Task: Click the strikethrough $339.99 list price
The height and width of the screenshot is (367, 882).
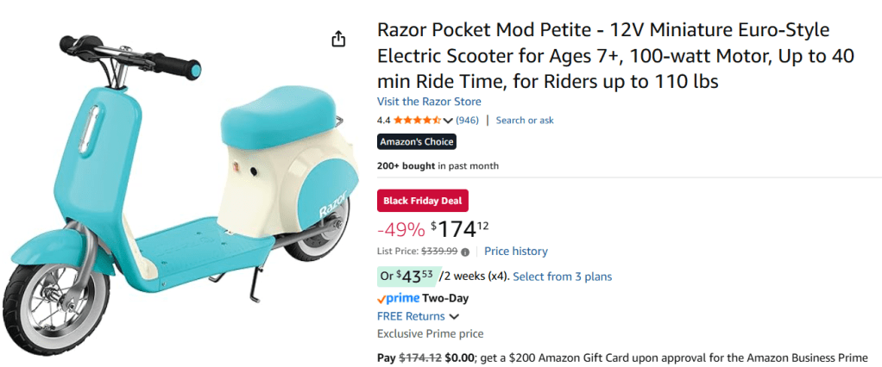Action: tap(439, 252)
